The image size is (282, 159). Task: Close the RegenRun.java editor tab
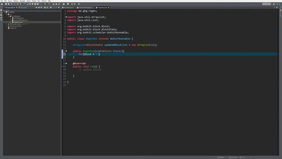tap(108, 8)
